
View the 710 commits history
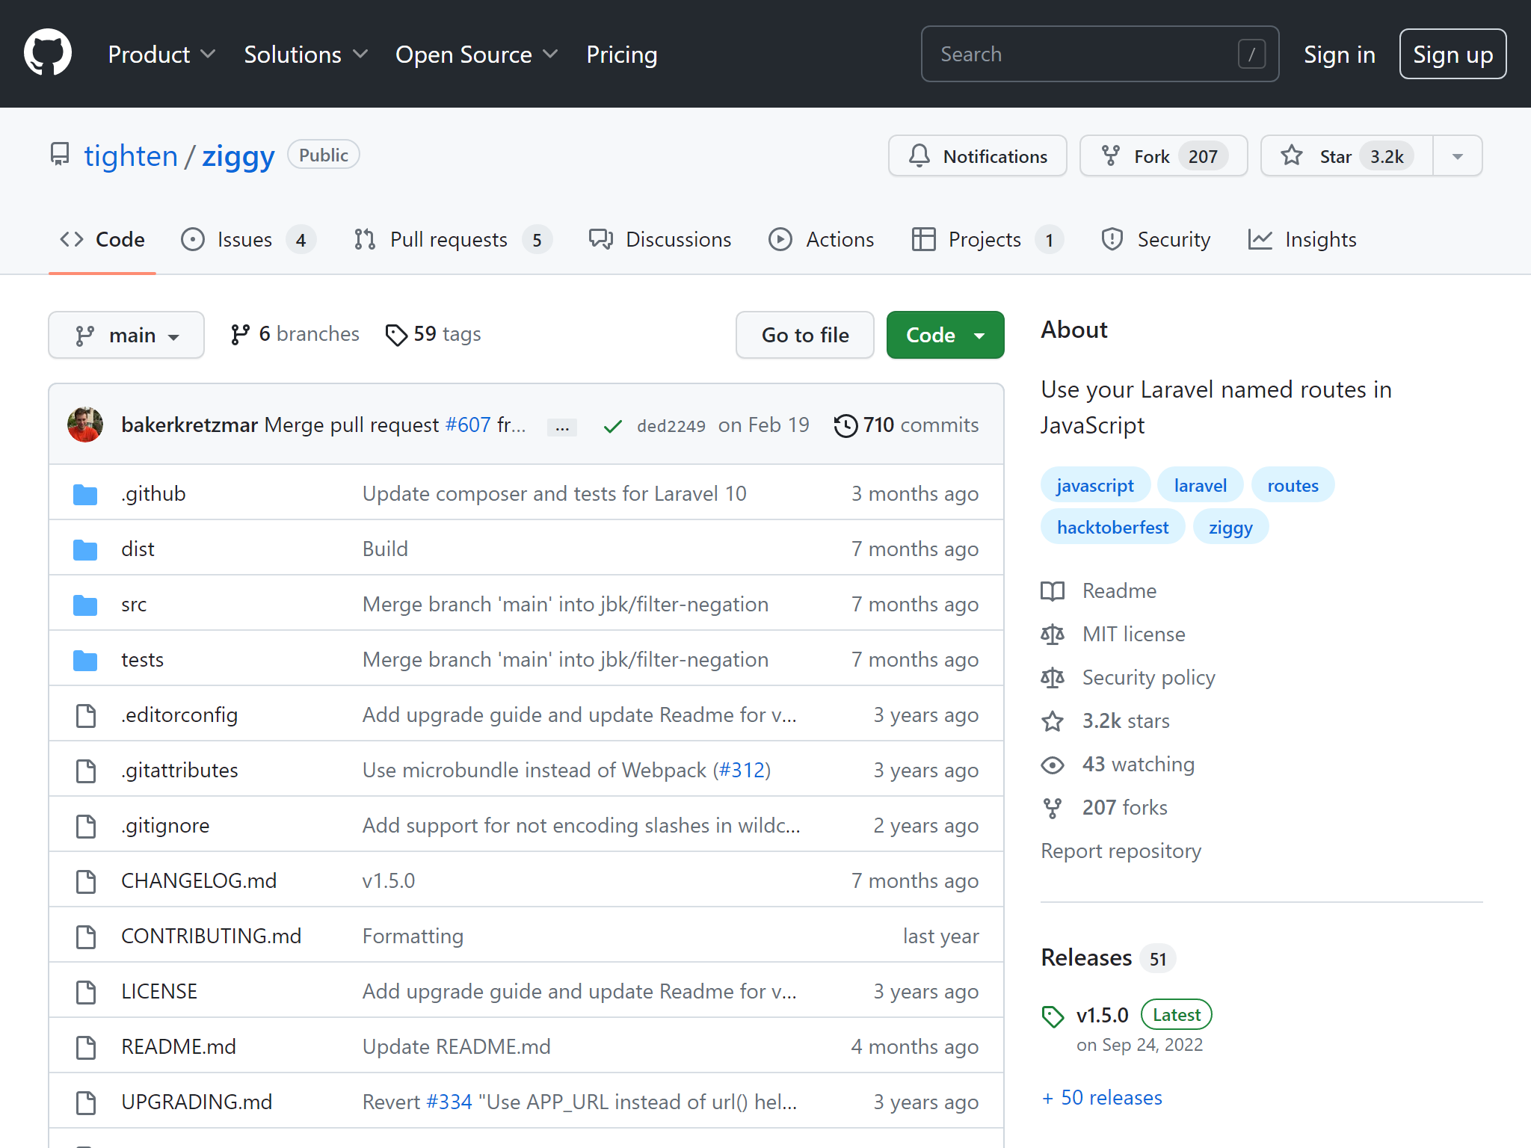906,425
